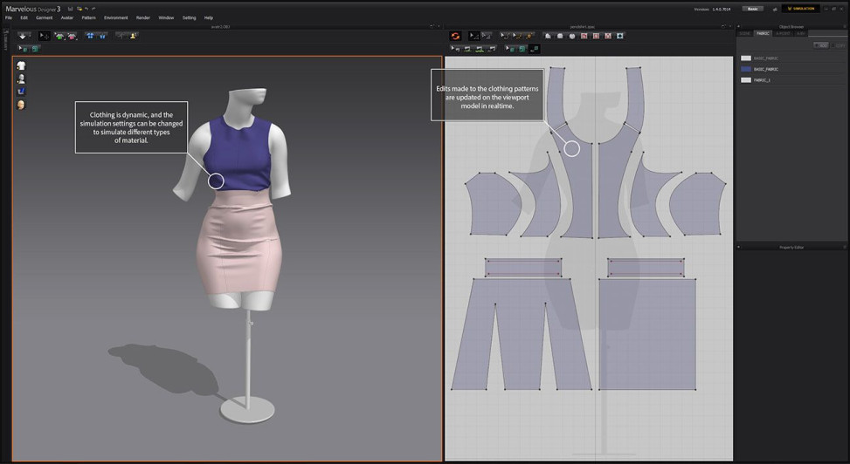Select the rectangle pattern creation tool
Image resolution: width=850 pixels, height=464 pixels.
click(x=560, y=36)
